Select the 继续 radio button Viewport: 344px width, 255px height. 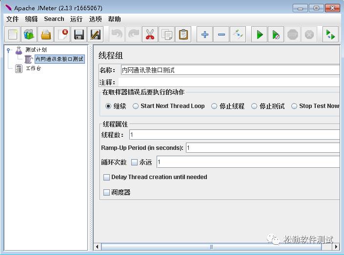(x=108, y=106)
